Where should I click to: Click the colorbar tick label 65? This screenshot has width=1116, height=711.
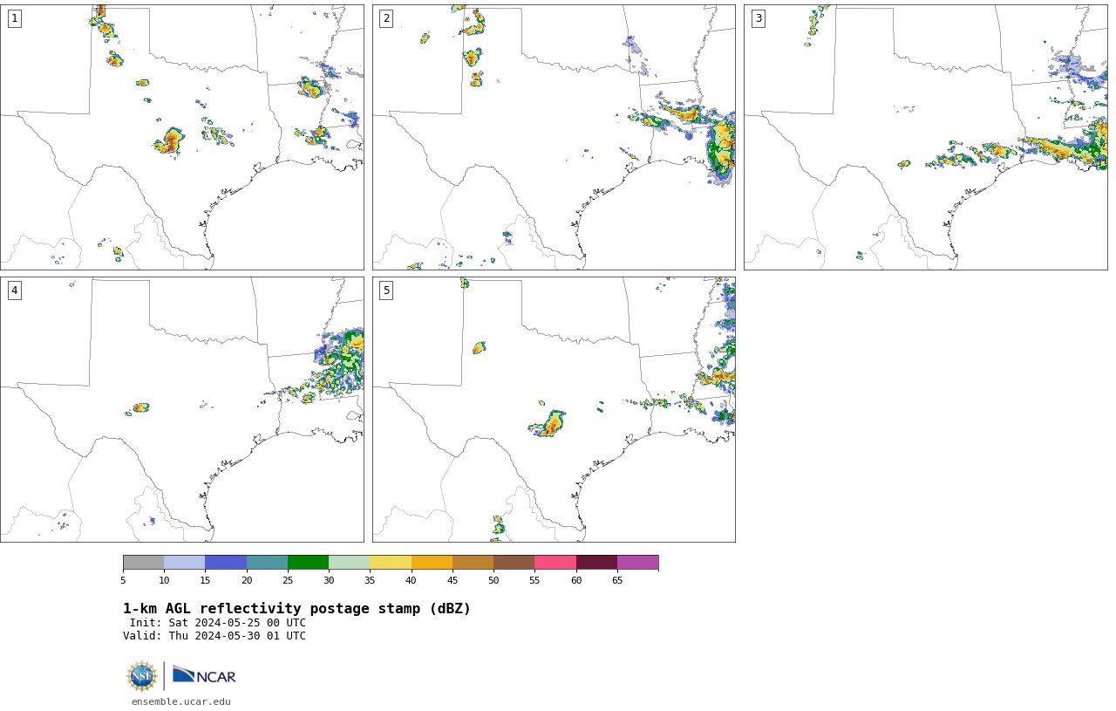[617, 580]
